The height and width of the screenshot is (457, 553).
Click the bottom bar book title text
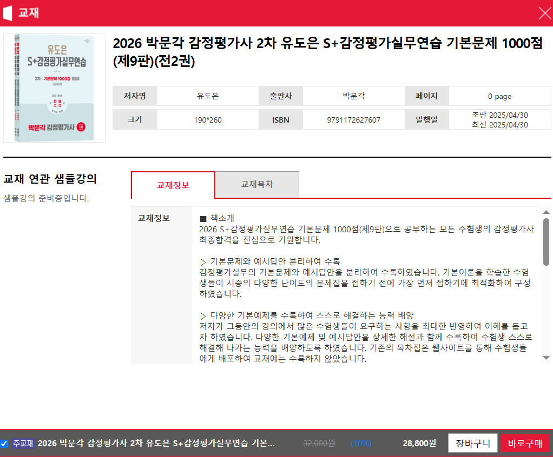tap(156, 443)
